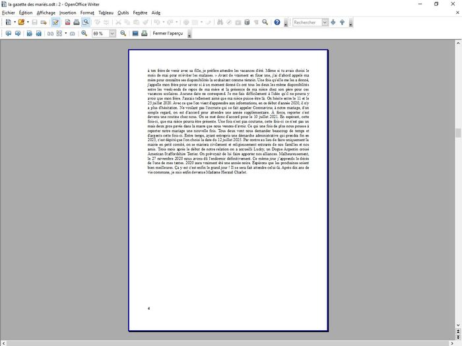The width and height of the screenshot is (462, 346).
Task: Open standard toolbar options overflow arrow
Action: [286, 22]
